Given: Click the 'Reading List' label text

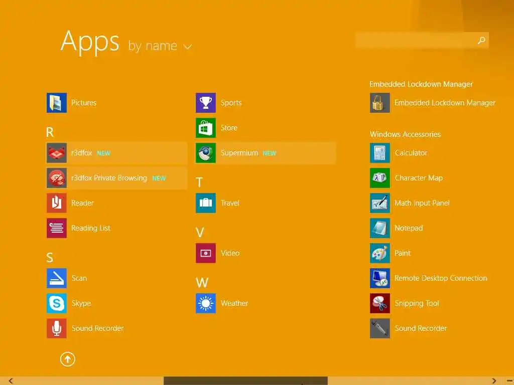Looking at the screenshot, I should (91, 228).
